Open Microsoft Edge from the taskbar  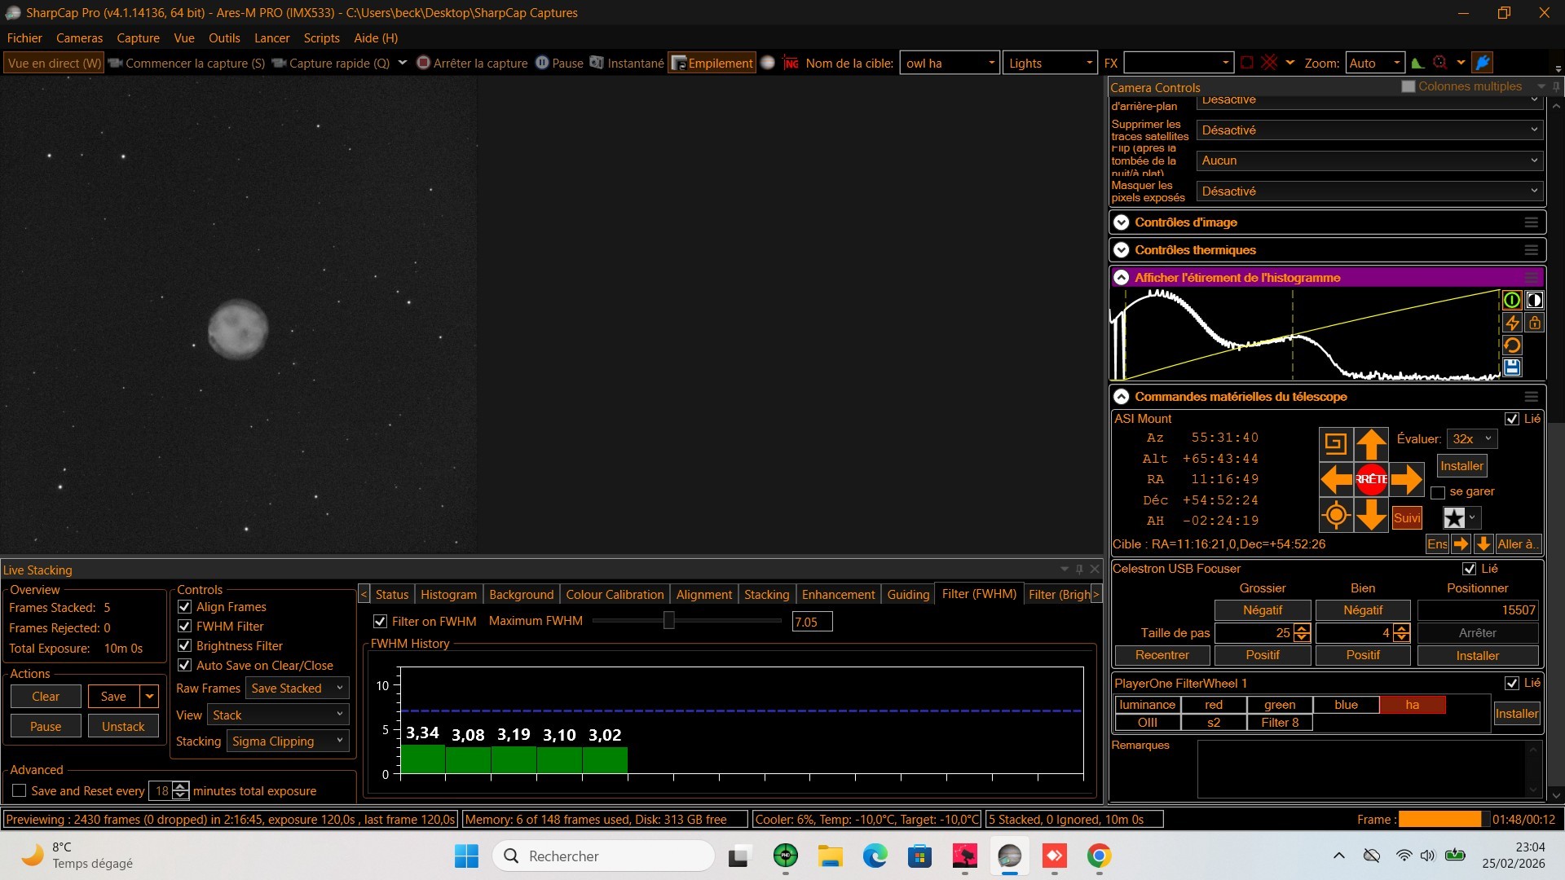(x=875, y=856)
